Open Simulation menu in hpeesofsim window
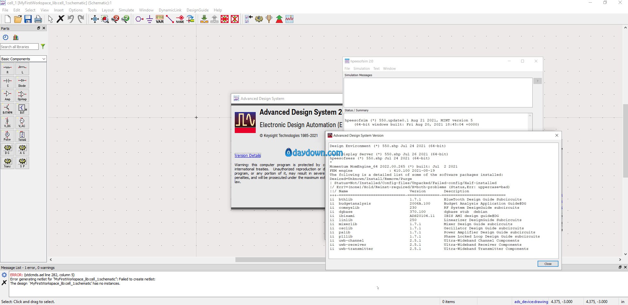The width and height of the screenshot is (628, 305). pos(361,68)
